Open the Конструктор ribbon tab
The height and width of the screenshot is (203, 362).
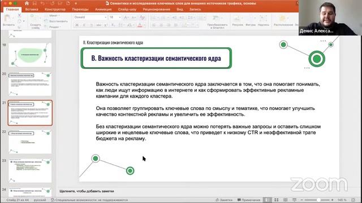click(x=55, y=10)
